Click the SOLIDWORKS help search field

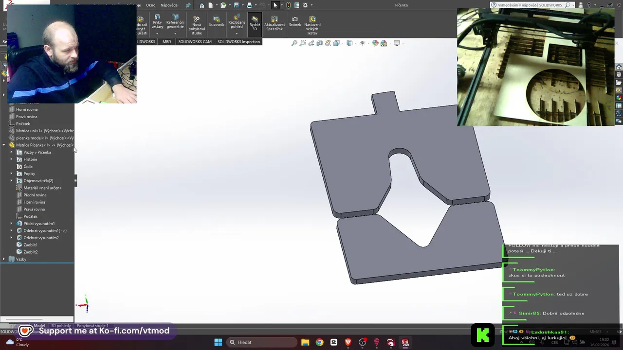pyautogui.click(x=530, y=5)
